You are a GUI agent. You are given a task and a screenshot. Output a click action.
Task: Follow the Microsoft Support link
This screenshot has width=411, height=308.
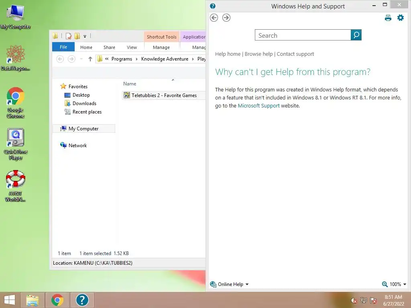click(x=258, y=105)
